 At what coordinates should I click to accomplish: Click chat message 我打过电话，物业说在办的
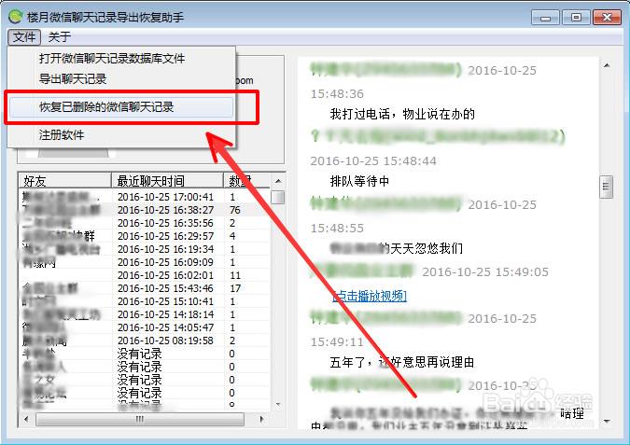click(x=402, y=114)
